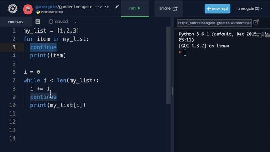Click the editor vertical scrollbar

click(168, 65)
